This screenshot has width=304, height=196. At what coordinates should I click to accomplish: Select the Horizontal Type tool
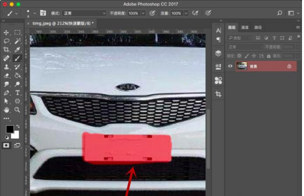coord(17,93)
